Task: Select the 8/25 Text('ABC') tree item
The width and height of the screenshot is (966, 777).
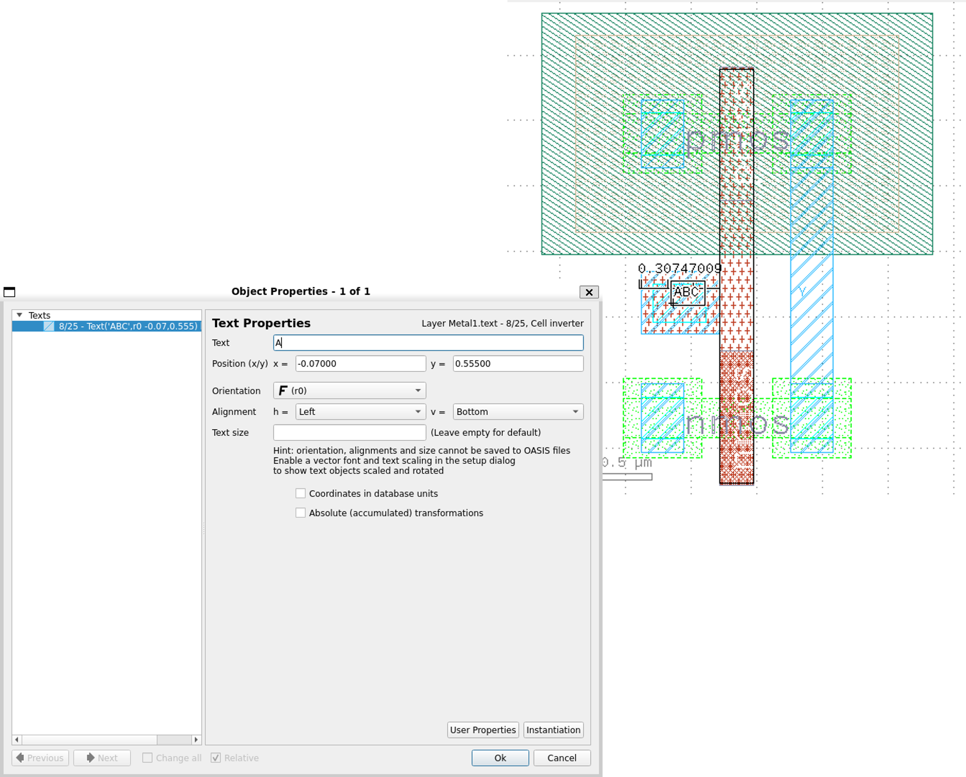Action: click(128, 326)
